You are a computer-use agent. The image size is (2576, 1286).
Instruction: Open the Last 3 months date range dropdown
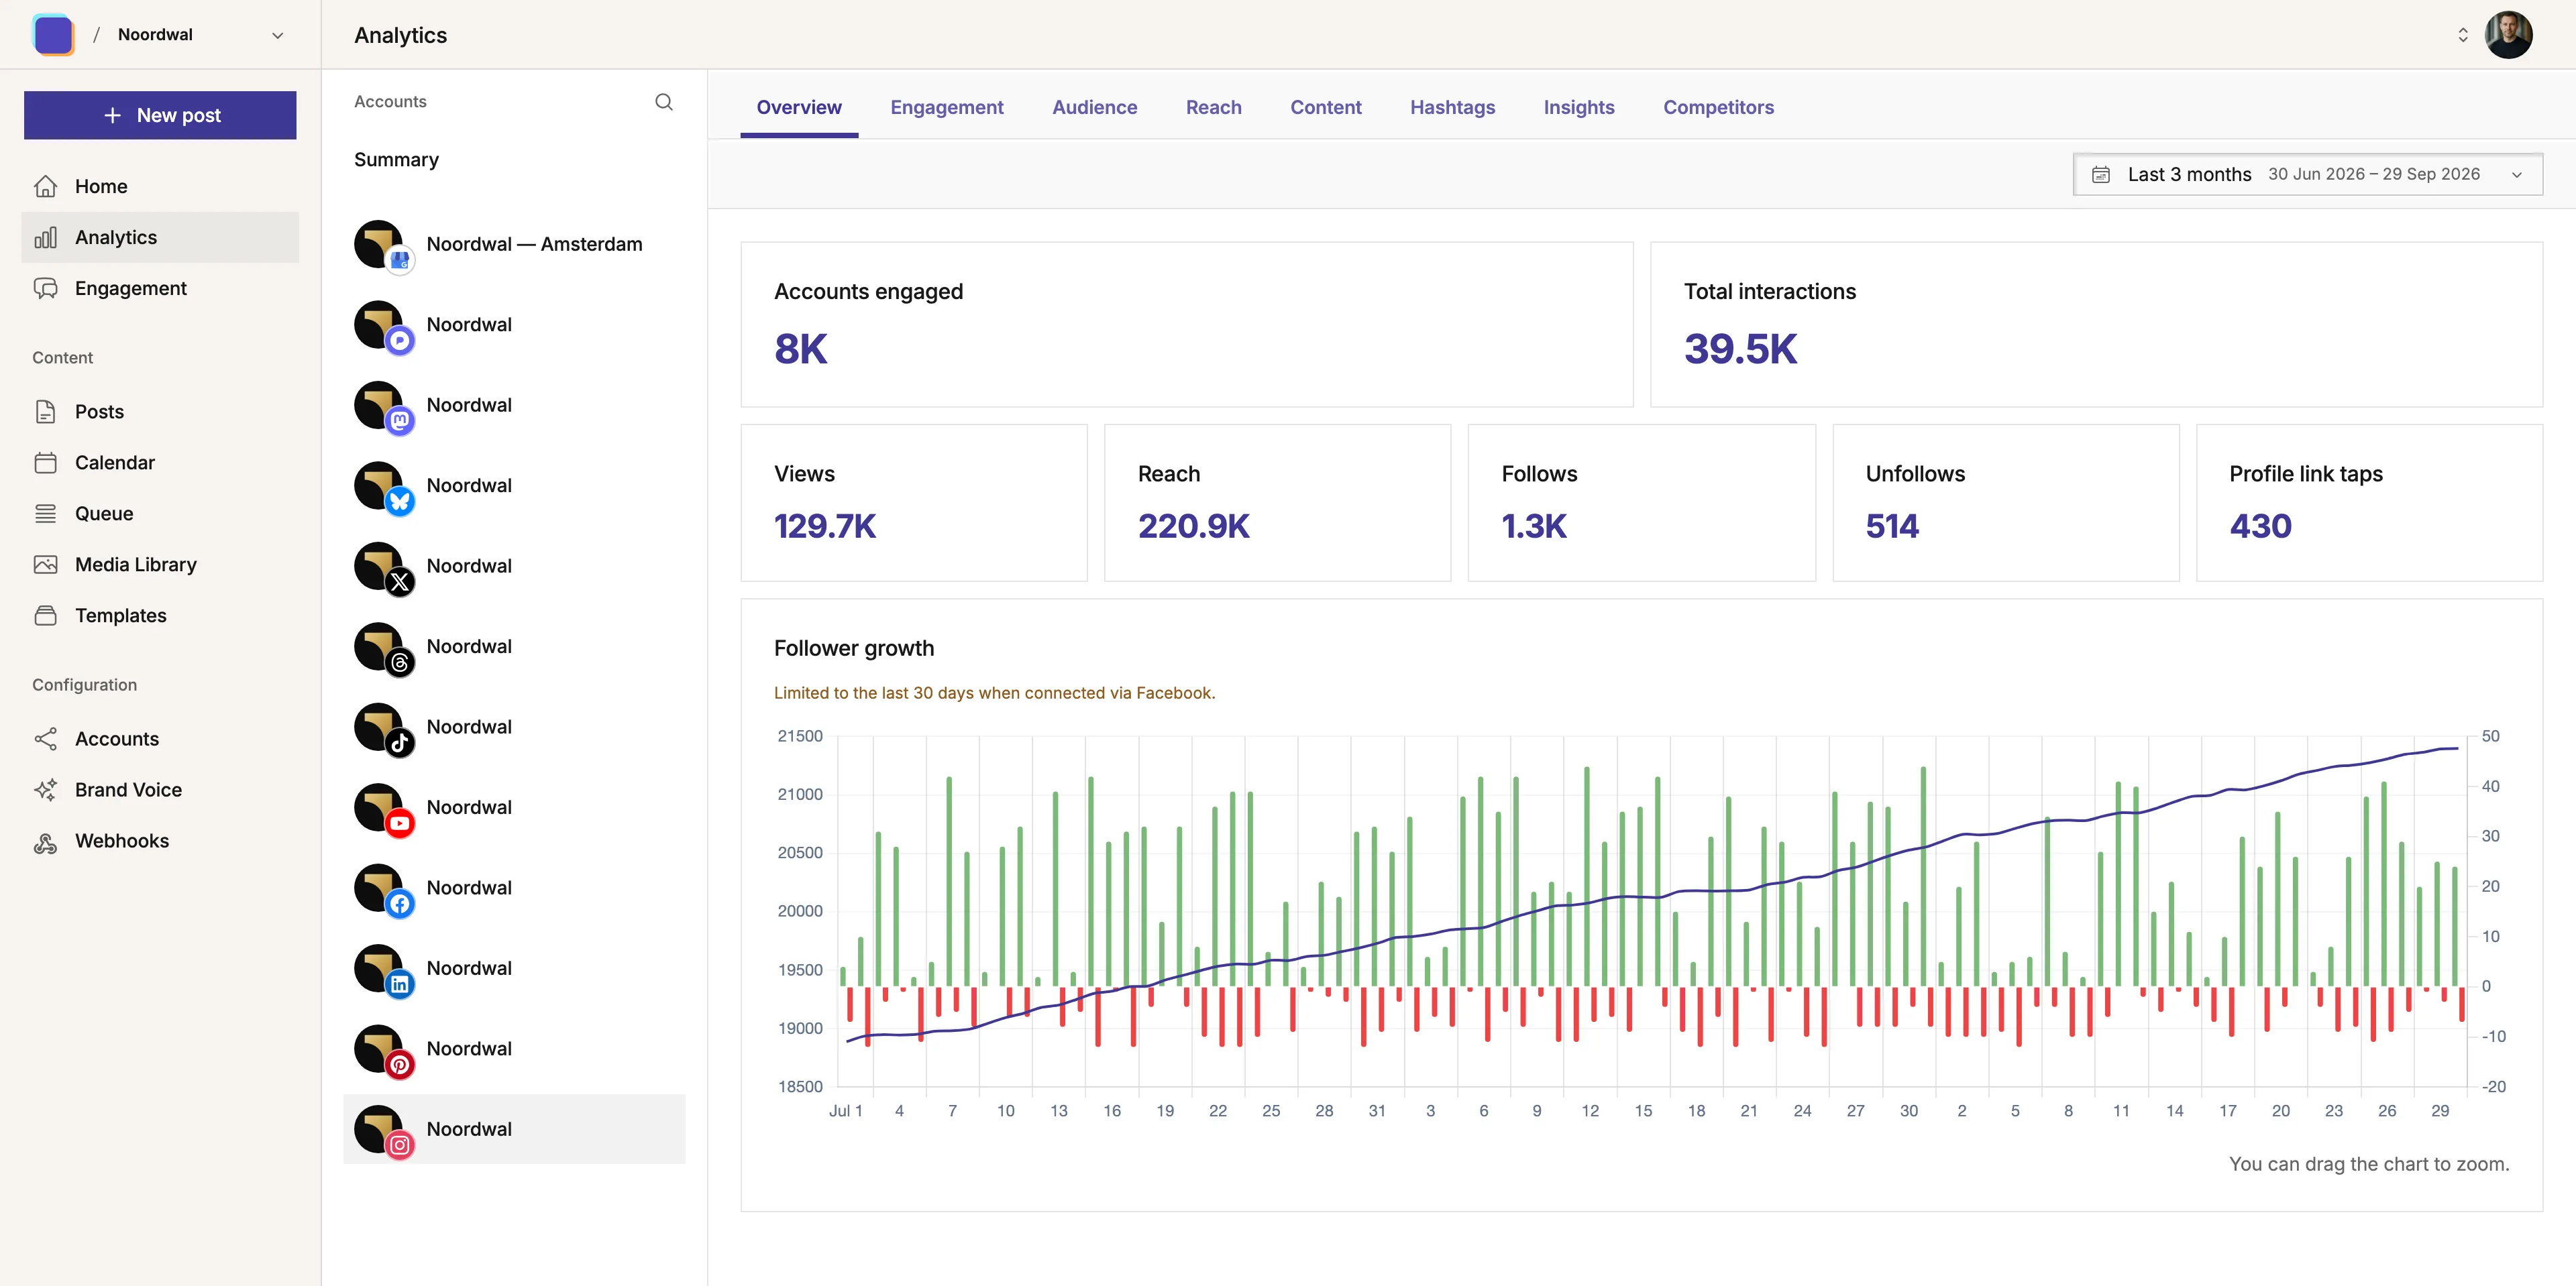click(x=2308, y=174)
